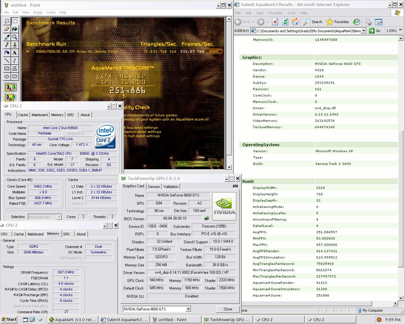Screen dimensions: 405x324
Task: Open the Favorites menu in Internet Explorer
Action: (x=276, y=13)
